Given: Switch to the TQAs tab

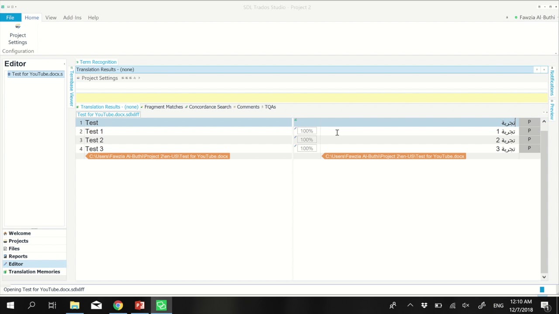Looking at the screenshot, I should coord(269,107).
